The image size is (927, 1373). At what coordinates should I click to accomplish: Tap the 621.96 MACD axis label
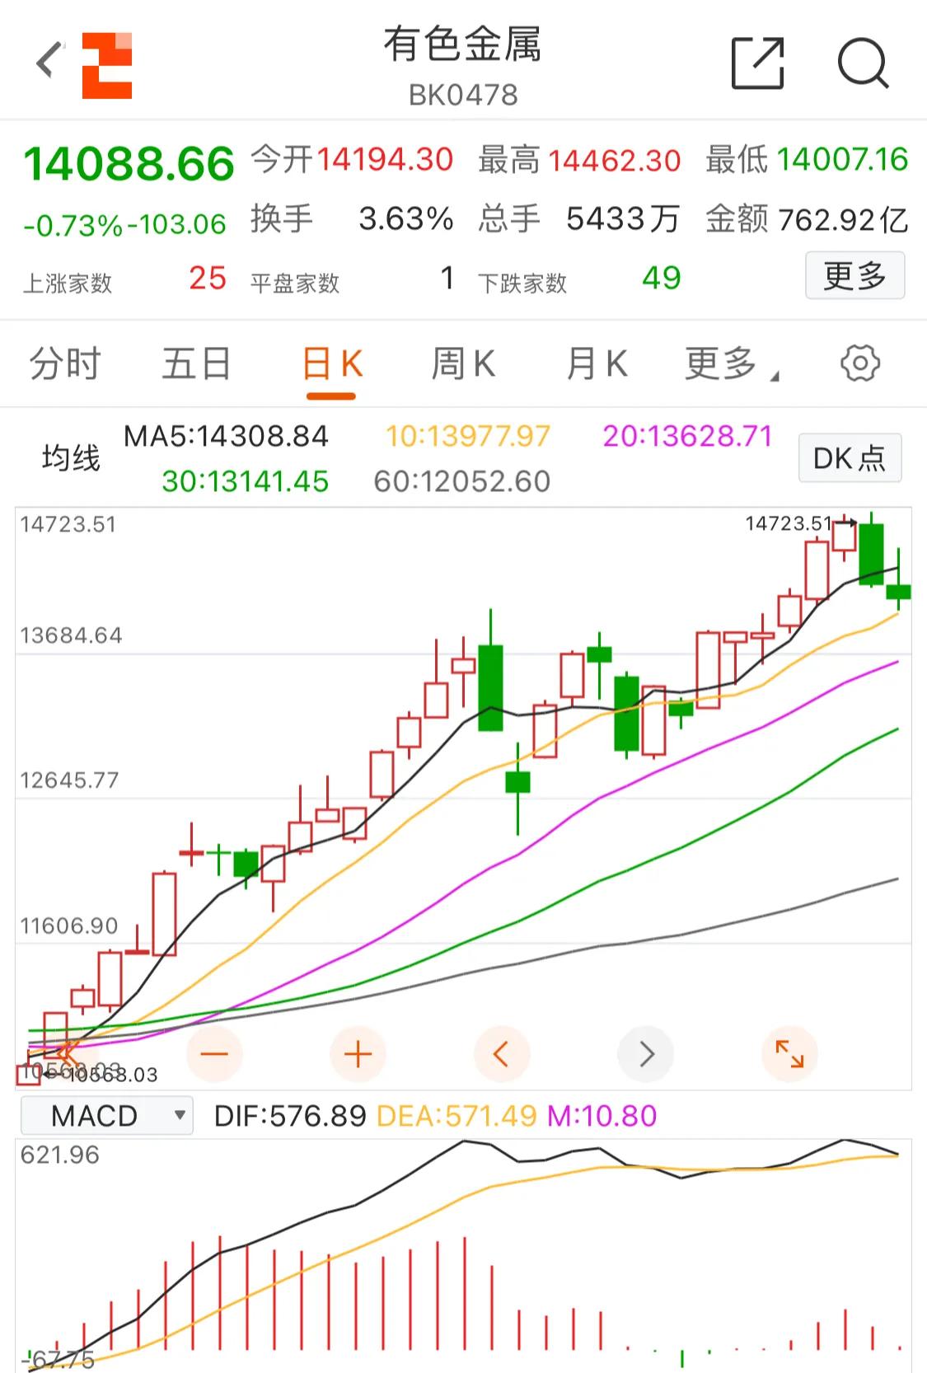click(59, 1155)
